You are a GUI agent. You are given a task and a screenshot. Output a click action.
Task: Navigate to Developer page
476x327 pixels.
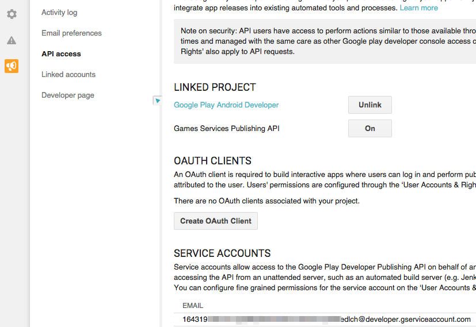68,95
